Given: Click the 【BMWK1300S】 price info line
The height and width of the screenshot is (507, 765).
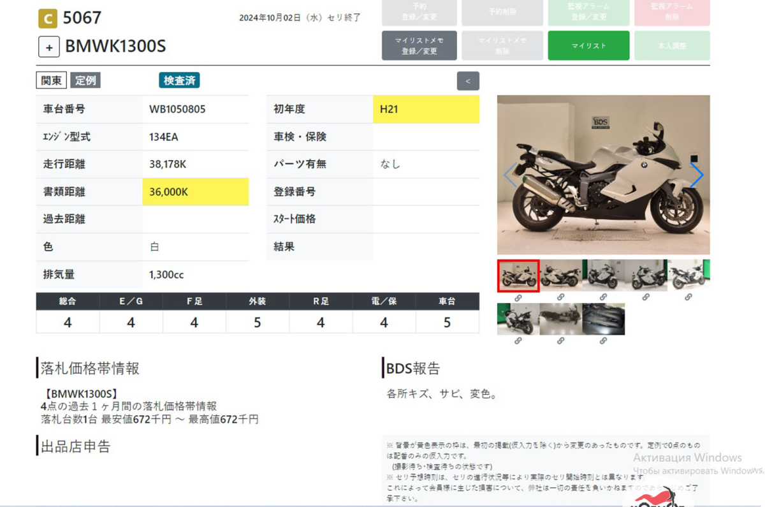Looking at the screenshot, I should [80, 394].
